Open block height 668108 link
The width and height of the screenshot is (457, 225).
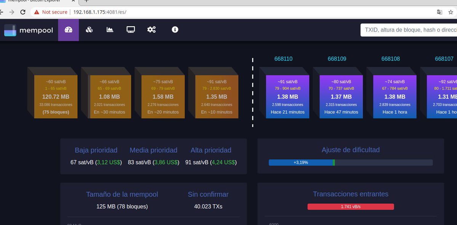click(x=391, y=59)
